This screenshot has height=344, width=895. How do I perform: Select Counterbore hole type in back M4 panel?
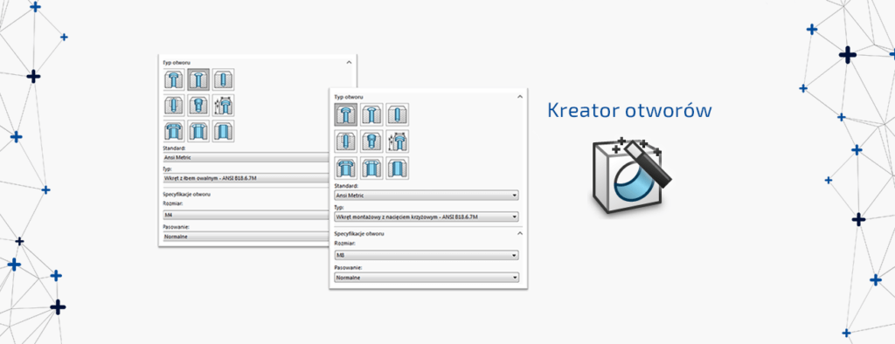click(174, 79)
